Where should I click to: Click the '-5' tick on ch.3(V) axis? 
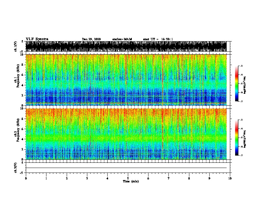coord(22,173)
